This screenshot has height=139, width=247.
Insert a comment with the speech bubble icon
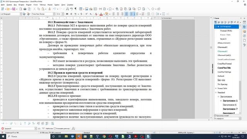139,9
